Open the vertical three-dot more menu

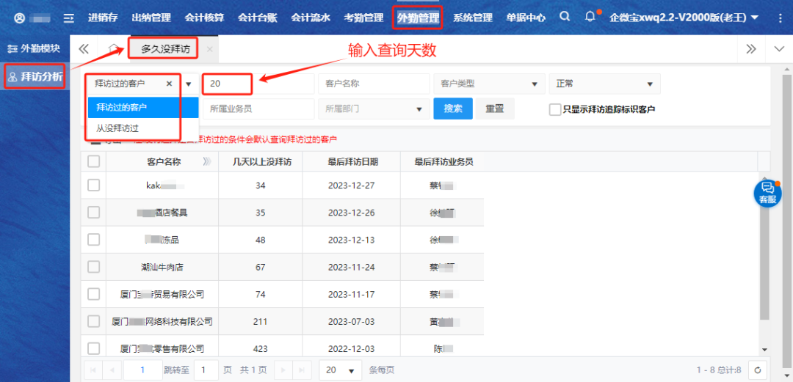pyautogui.click(x=778, y=18)
